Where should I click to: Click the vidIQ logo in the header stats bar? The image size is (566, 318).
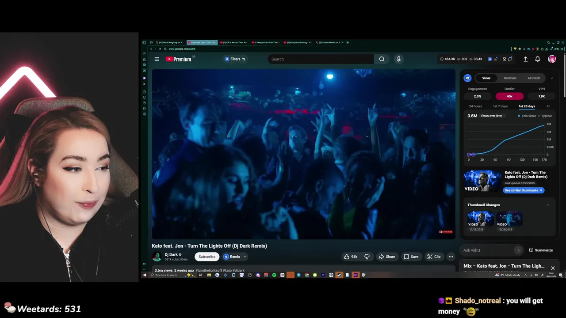[x=490, y=59]
